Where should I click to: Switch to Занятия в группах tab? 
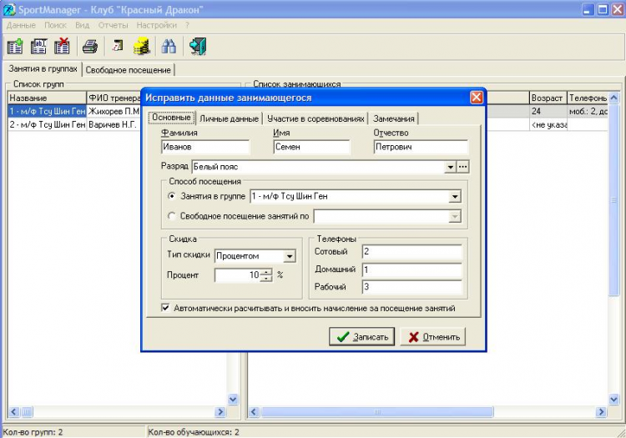(43, 68)
